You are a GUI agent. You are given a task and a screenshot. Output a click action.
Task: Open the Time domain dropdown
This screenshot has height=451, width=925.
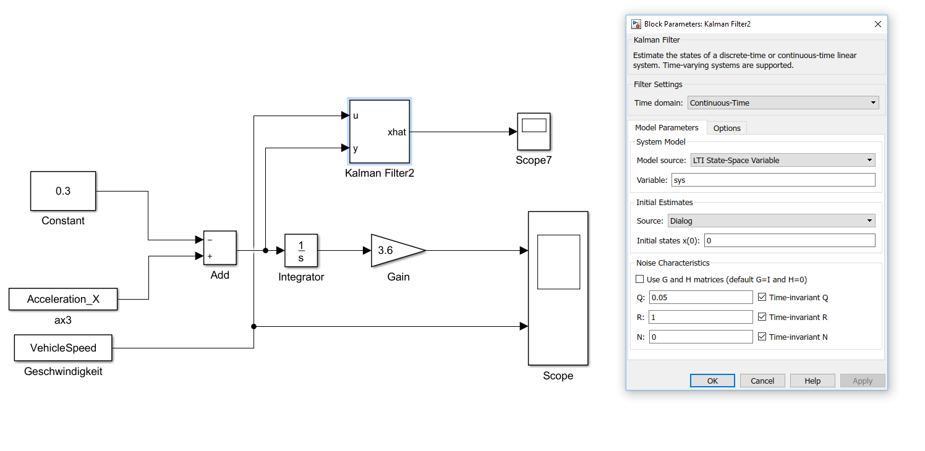[783, 103]
